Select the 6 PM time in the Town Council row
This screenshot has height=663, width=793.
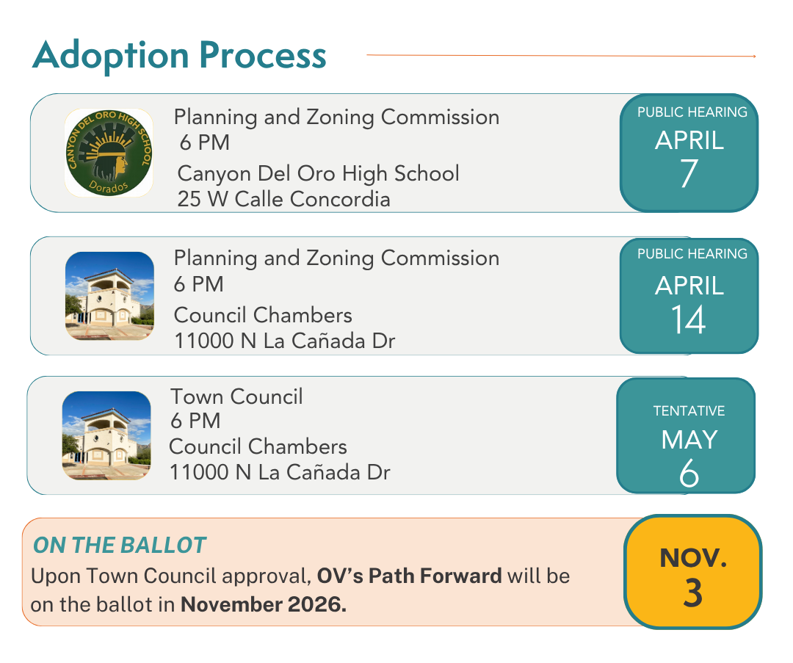(x=195, y=421)
